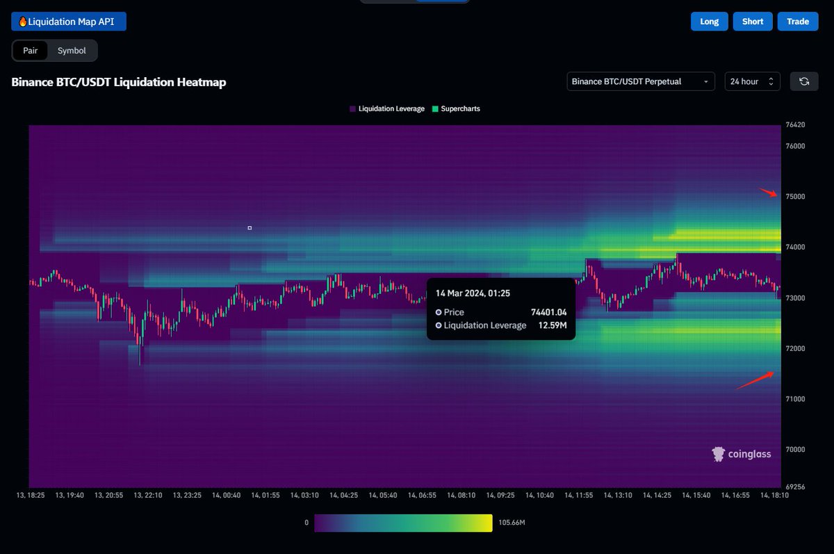
Task: Open the Binance BTC/USDT Perpetual dropdown
Action: [641, 81]
